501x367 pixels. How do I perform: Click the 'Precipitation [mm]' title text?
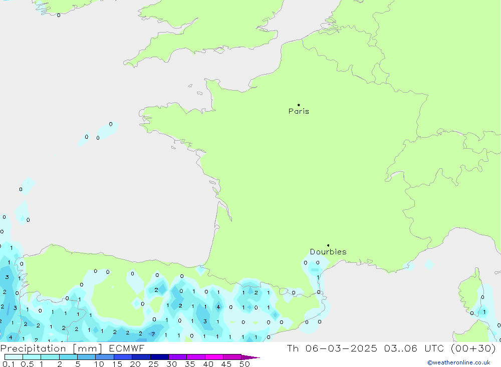pyautogui.click(x=51, y=348)
